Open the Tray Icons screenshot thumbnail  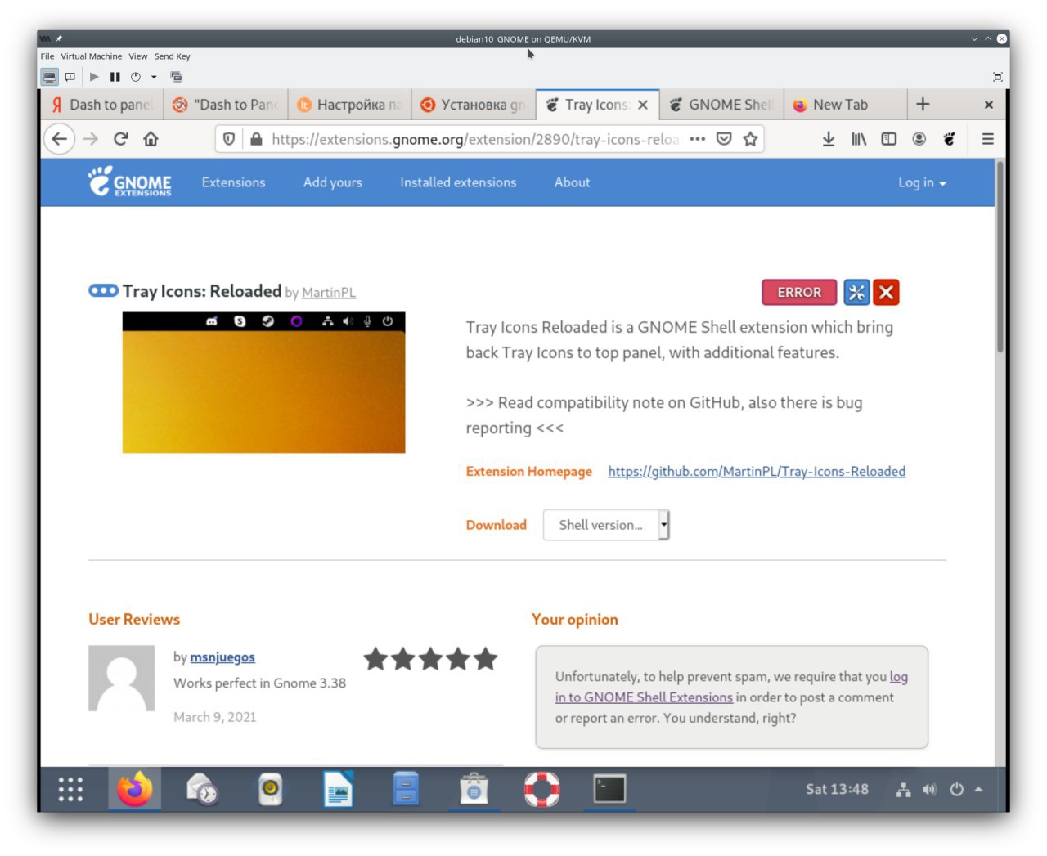point(263,383)
